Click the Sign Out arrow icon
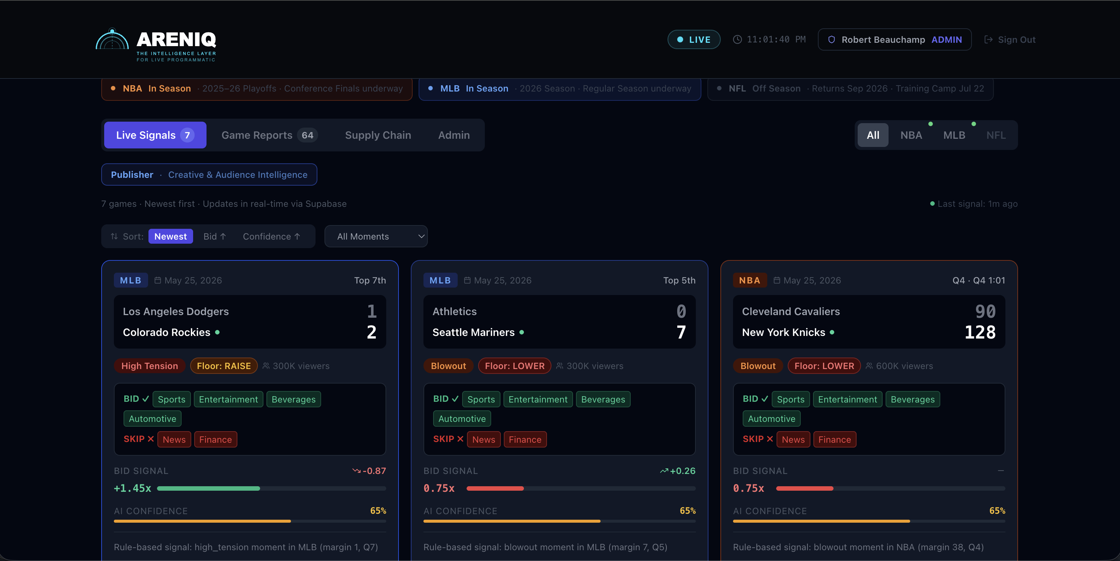 988,39
